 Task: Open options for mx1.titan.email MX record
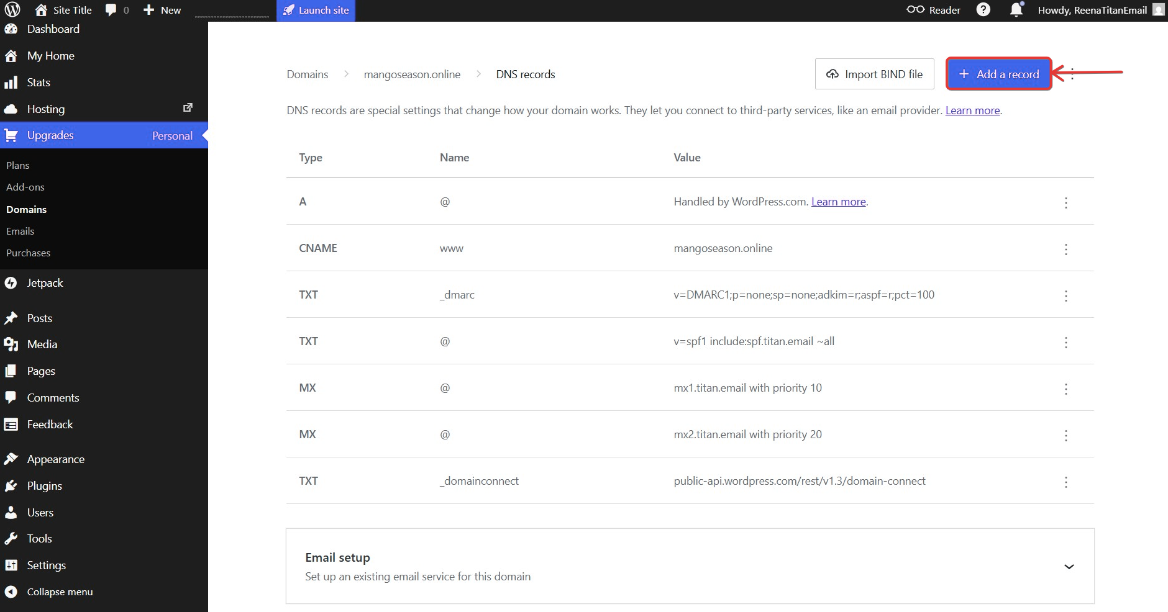(x=1066, y=389)
